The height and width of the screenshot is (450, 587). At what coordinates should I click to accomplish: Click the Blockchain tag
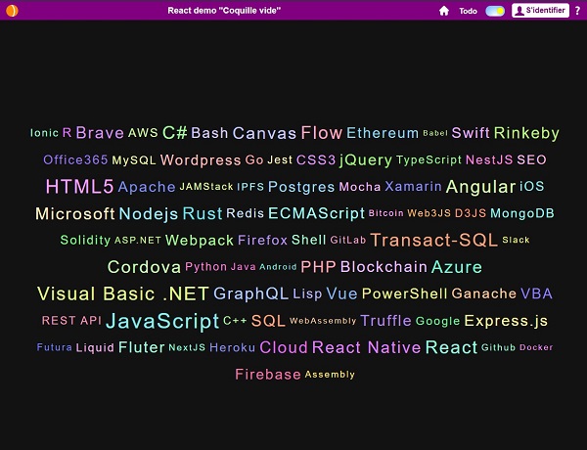pos(384,267)
